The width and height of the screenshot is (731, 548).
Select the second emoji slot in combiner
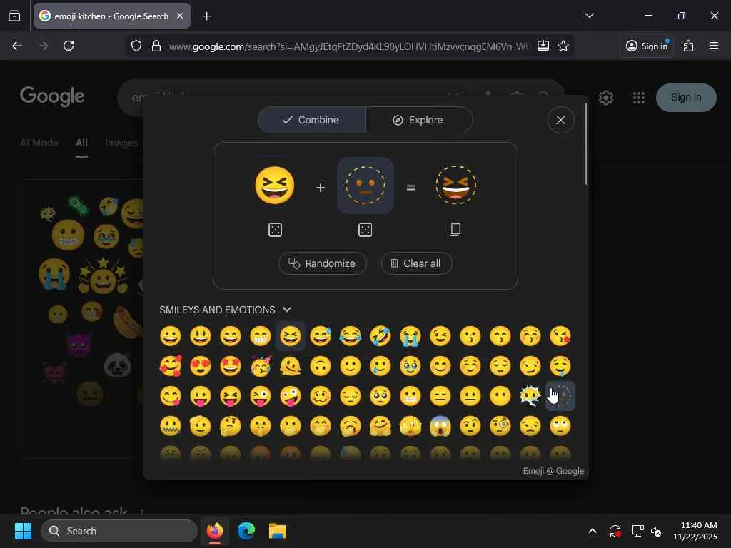(365, 186)
